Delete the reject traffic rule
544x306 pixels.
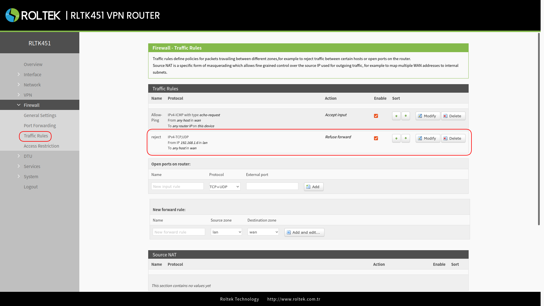pyautogui.click(x=453, y=138)
